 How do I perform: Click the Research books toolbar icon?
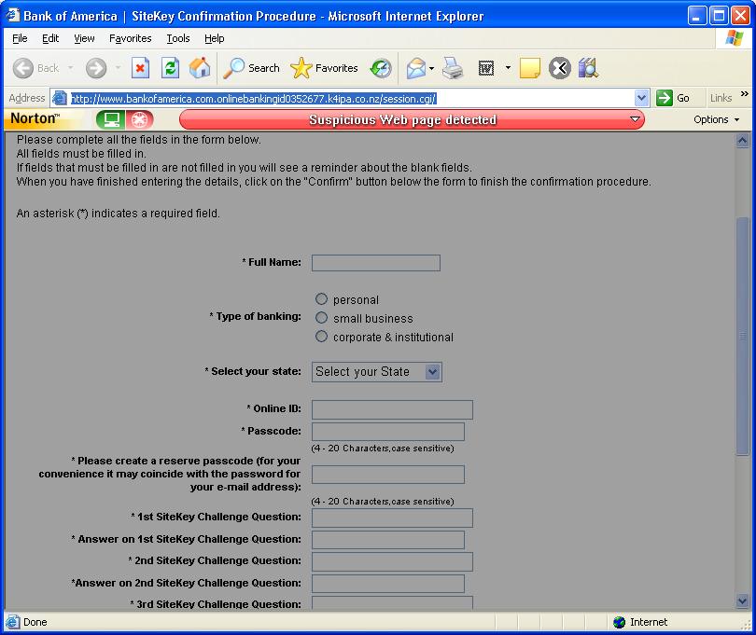(x=588, y=68)
